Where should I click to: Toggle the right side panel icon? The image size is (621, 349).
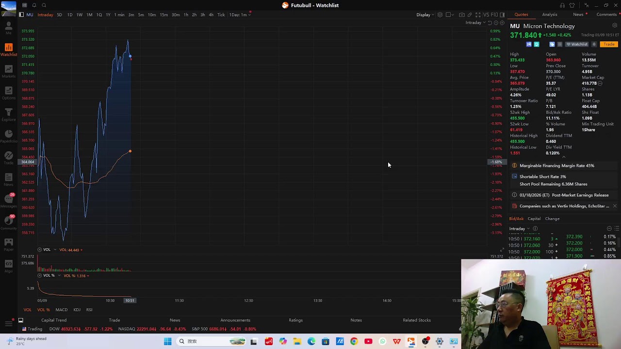coord(502,15)
